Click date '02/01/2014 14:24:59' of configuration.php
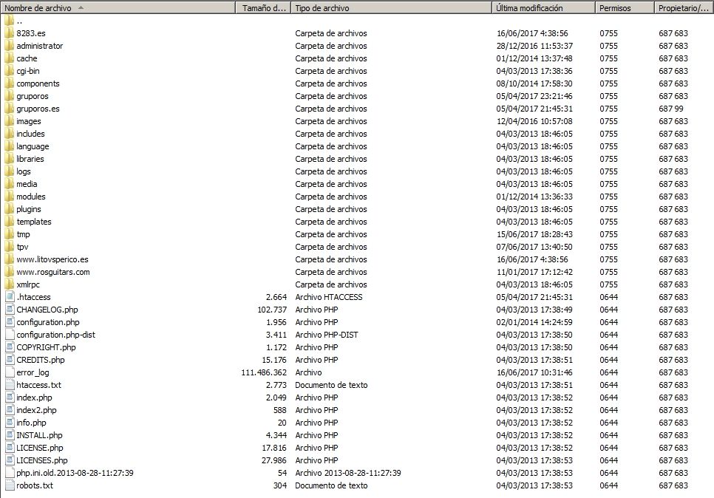 534,322
